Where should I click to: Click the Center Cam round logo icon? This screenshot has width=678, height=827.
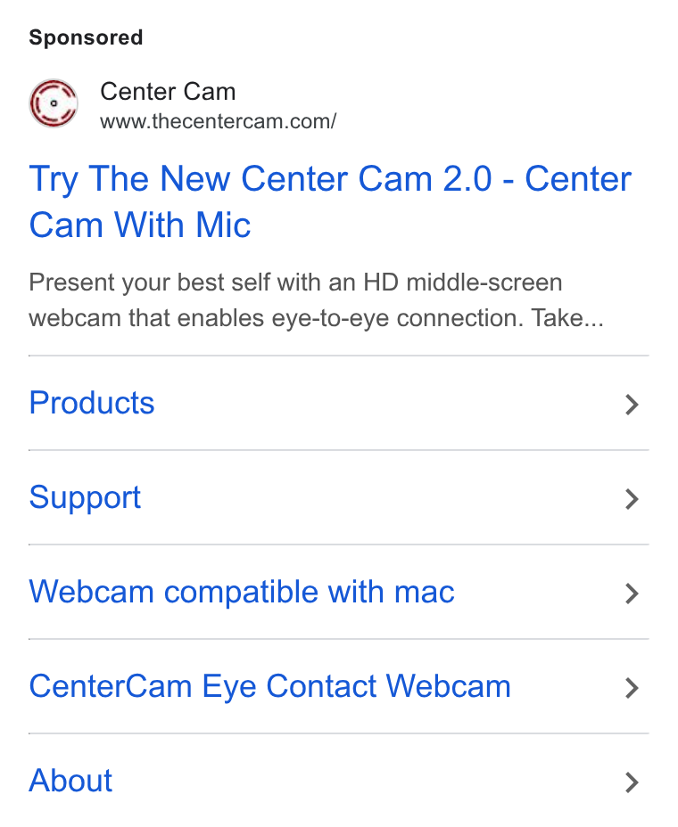point(54,103)
